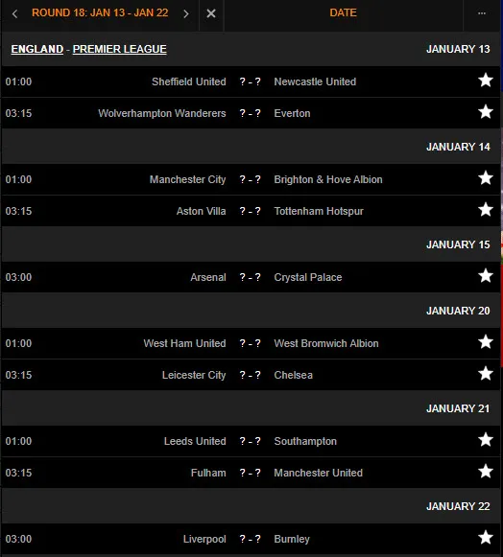The width and height of the screenshot is (503, 557).
Task: Favorite the Sheffield United vs Newcastle match
Action: coord(486,81)
